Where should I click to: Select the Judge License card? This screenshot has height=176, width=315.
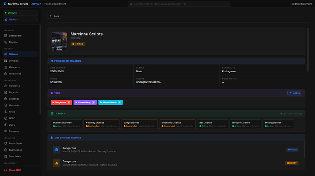coord(139,124)
